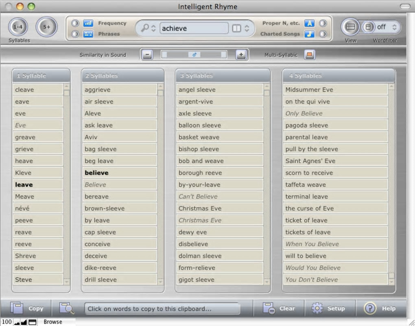Click the Similarity in Sound slider
The image size is (415, 326).
194,55
